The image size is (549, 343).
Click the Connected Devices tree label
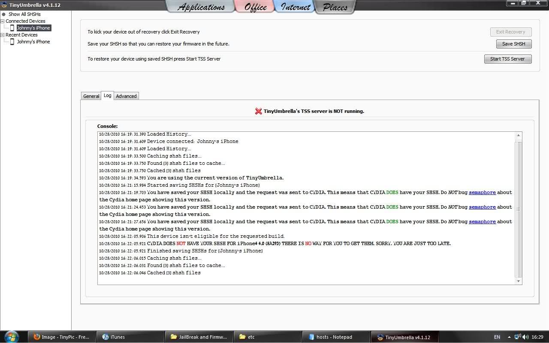25,21
